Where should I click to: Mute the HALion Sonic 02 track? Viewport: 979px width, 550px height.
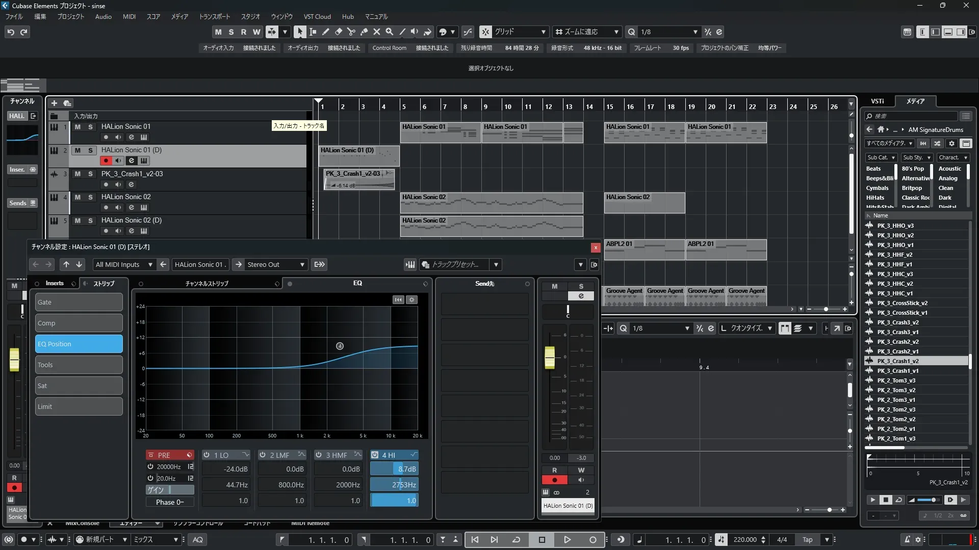(78, 197)
